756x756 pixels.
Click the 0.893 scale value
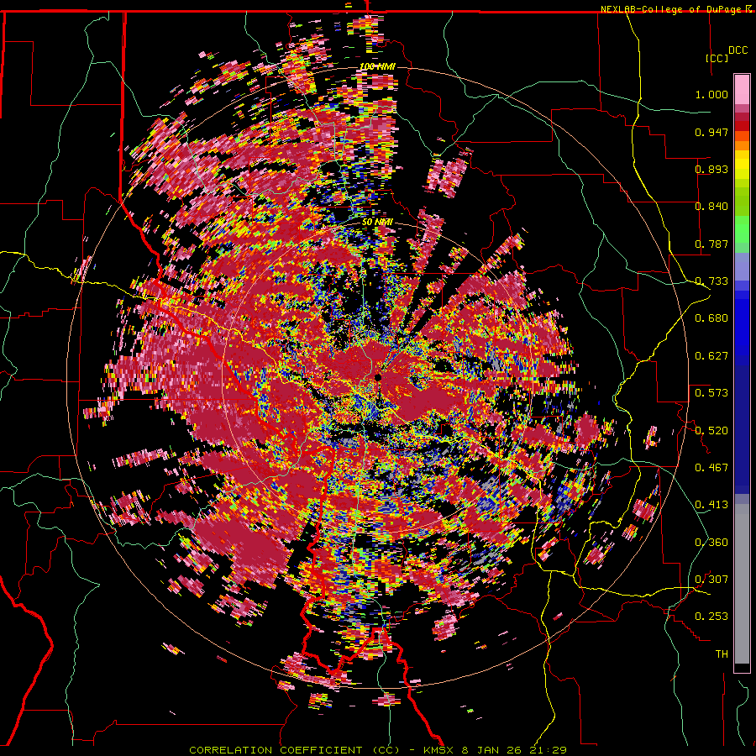point(711,169)
